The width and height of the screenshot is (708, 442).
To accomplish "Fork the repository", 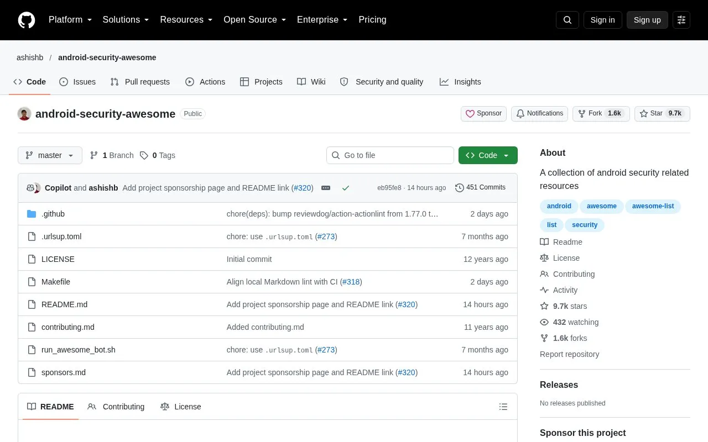I will 601,114.
